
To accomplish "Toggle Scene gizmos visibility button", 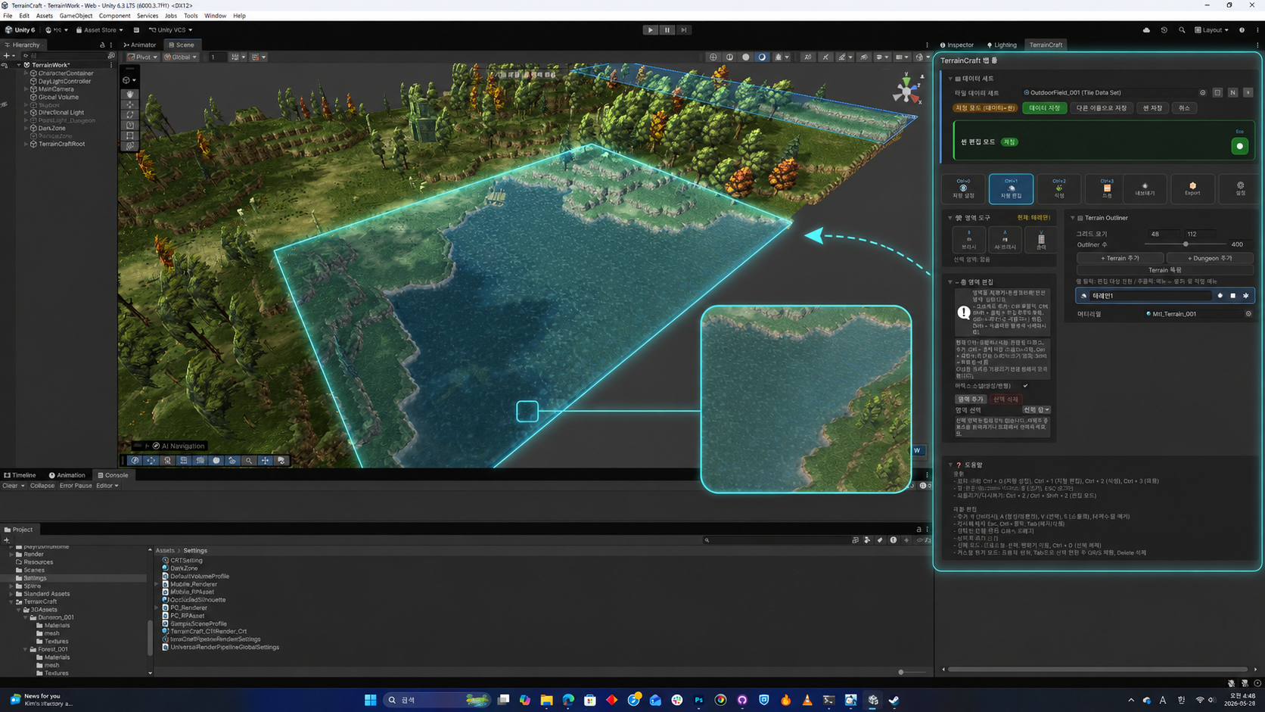I will (919, 57).
